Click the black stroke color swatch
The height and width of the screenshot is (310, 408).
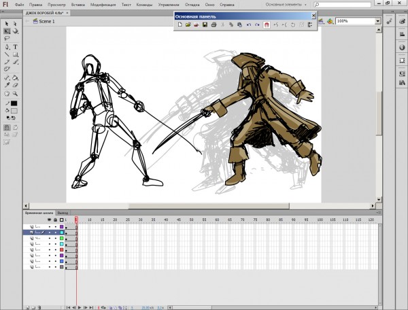(14, 103)
